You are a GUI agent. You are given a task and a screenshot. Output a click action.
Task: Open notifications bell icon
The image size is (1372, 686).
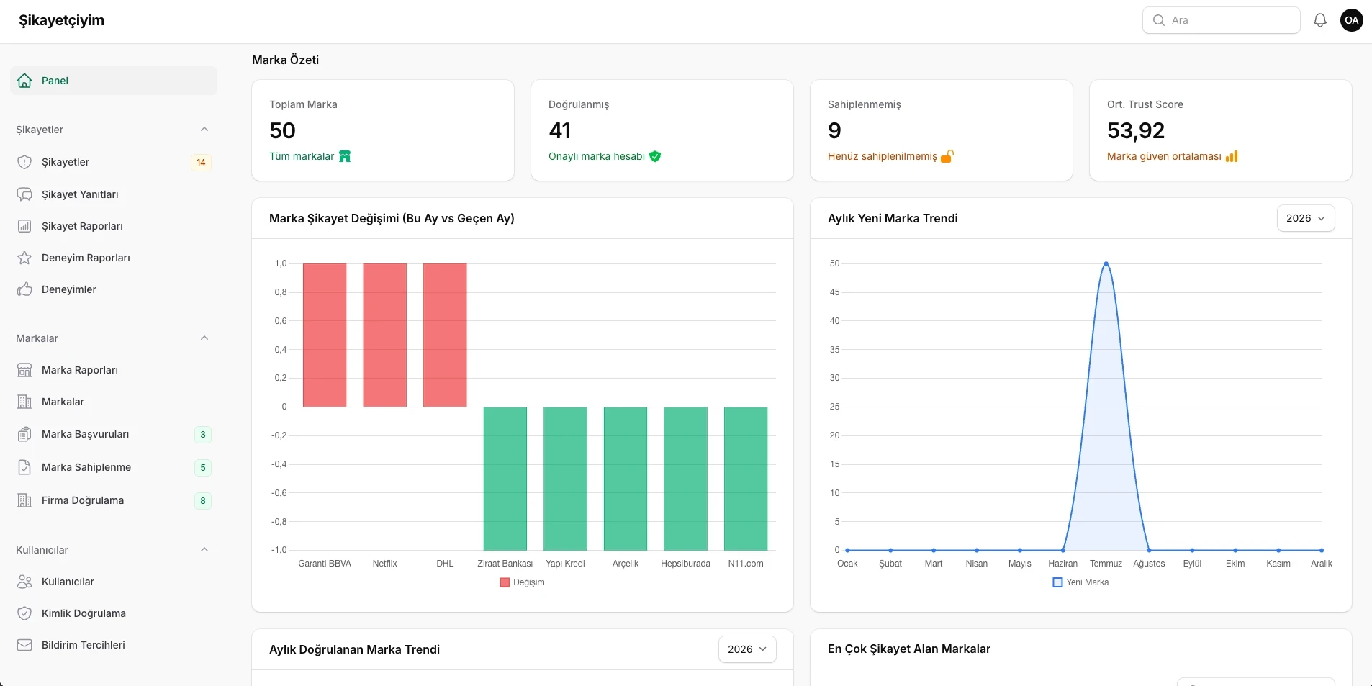(1320, 20)
